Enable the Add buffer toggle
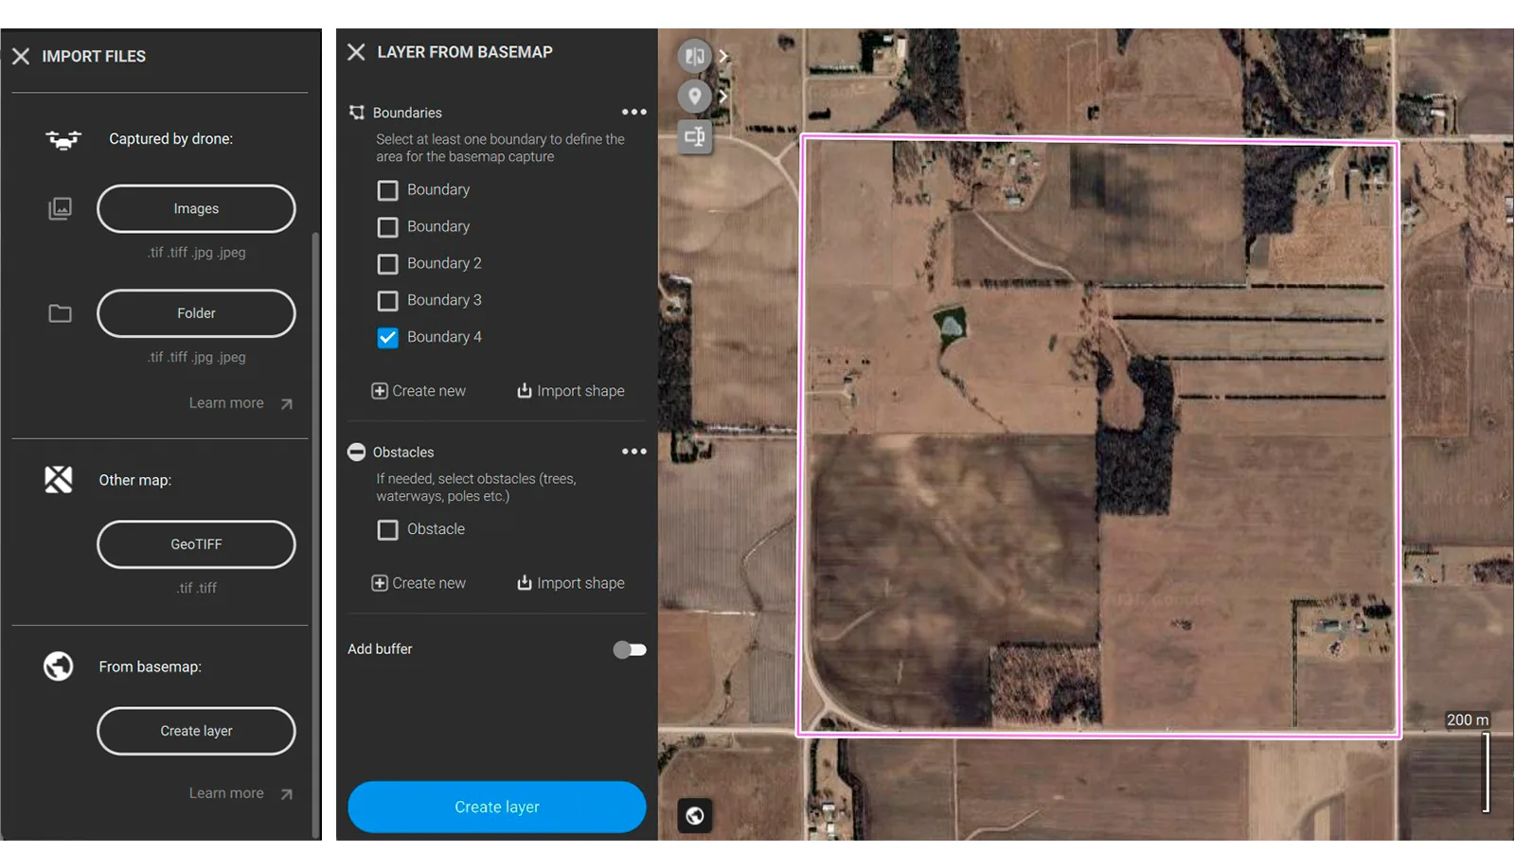 click(x=630, y=649)
